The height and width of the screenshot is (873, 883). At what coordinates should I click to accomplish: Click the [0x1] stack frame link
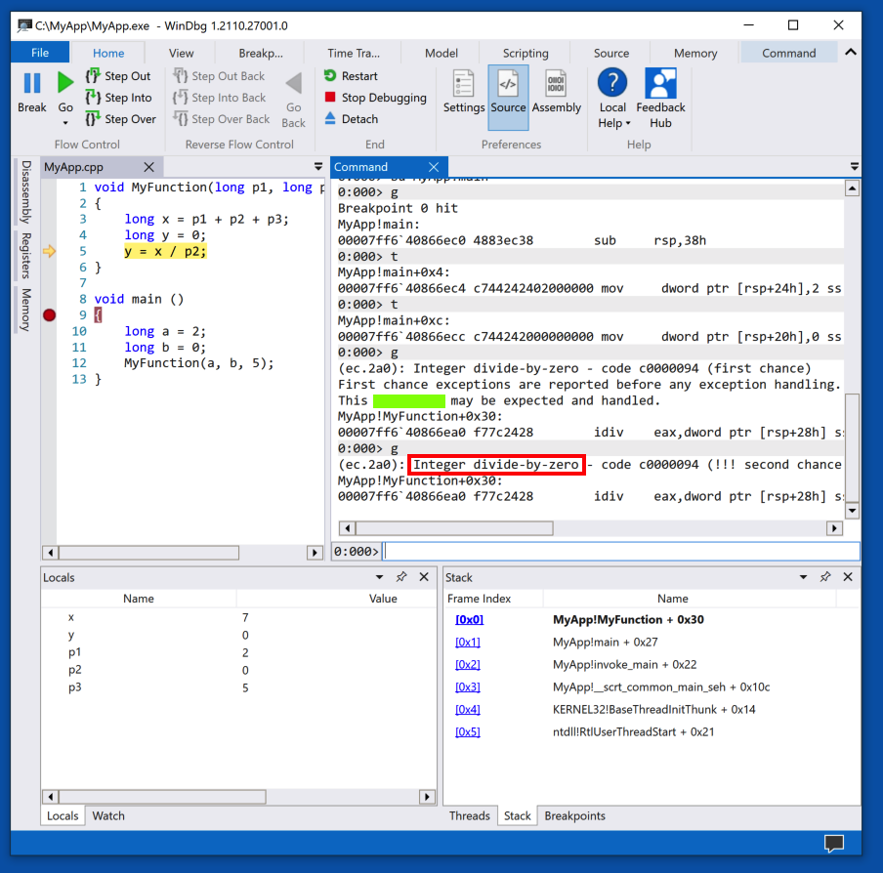coord(468,642)
